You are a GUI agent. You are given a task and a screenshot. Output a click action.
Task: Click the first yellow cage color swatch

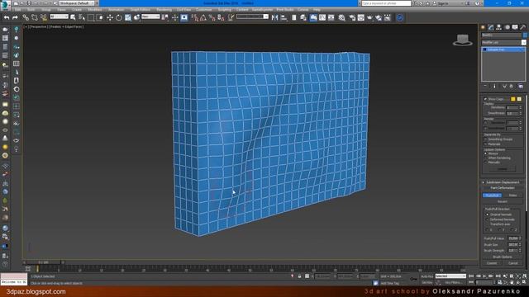pyautogui.click(x=513, y=99)
